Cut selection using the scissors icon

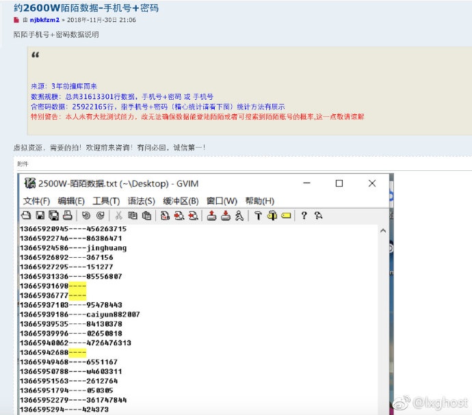coord(118,216)
